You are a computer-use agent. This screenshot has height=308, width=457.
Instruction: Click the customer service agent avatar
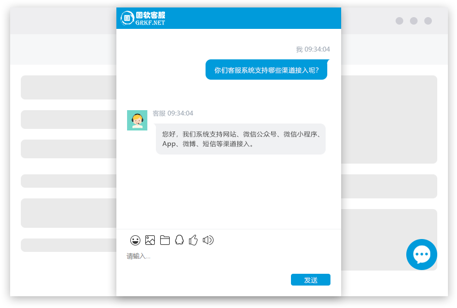point(137,120)
